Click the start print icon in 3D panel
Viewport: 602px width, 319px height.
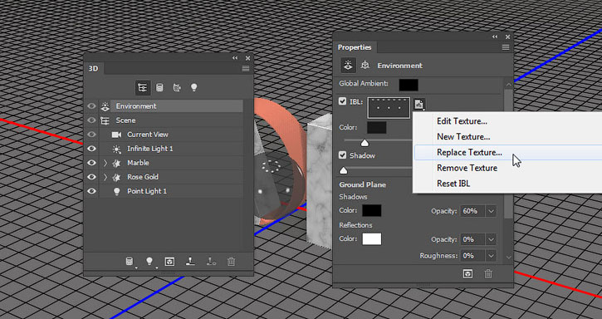[190, 262]
